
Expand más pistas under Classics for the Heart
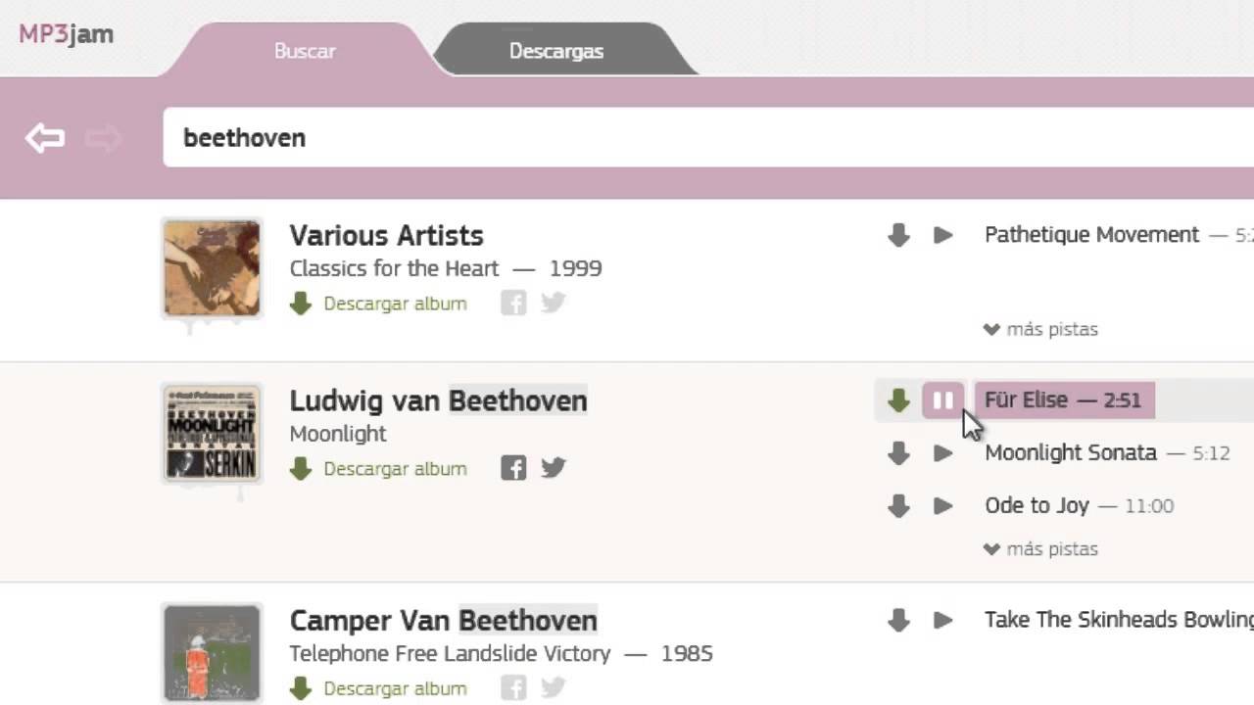pos(1040,330)
